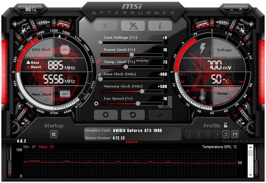Click the 5556 MHz memory clock readout
Viewport: 266px width, 183px height.
point(59,79)
